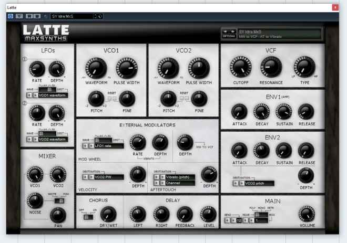
Task: Toggle the WHITE/PINK noise switch
Action: point(59,201)
